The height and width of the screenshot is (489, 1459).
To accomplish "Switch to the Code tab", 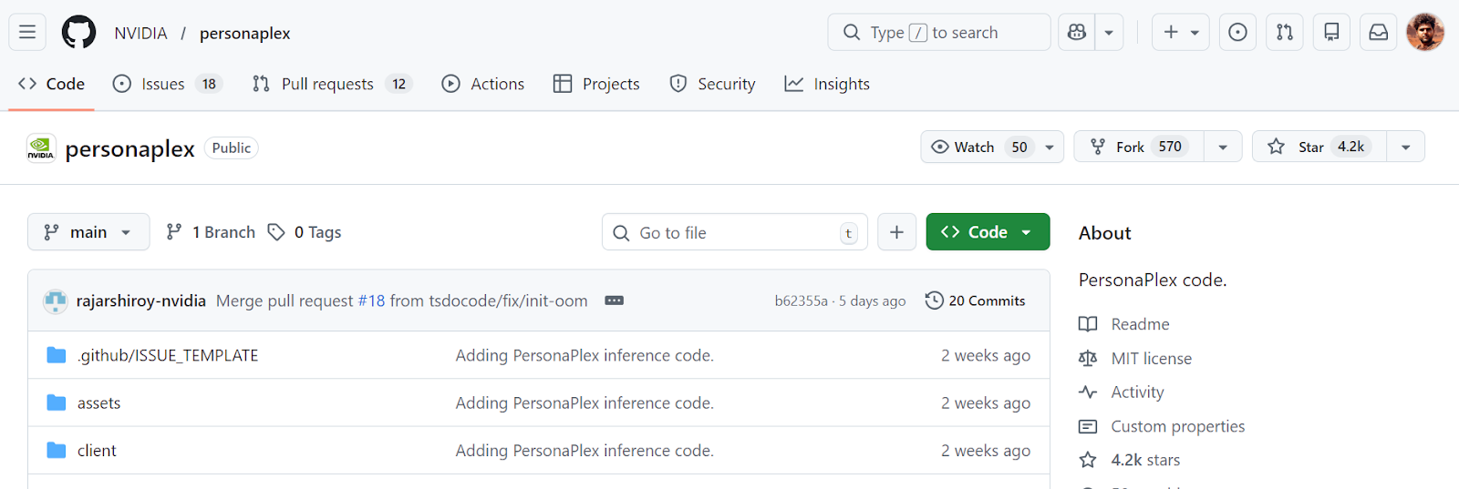I will 52,84.
